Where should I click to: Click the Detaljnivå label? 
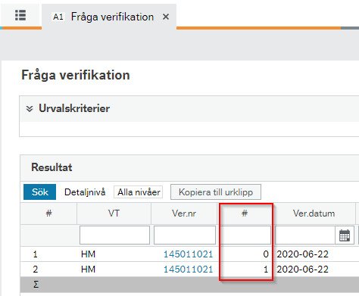tap(85, 192)
